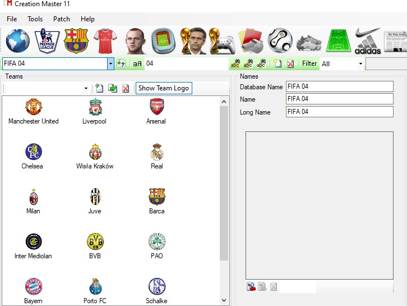
Task: Click the third abc search binoculars icon
Action: pyautogui.click(x=261, y=63)
